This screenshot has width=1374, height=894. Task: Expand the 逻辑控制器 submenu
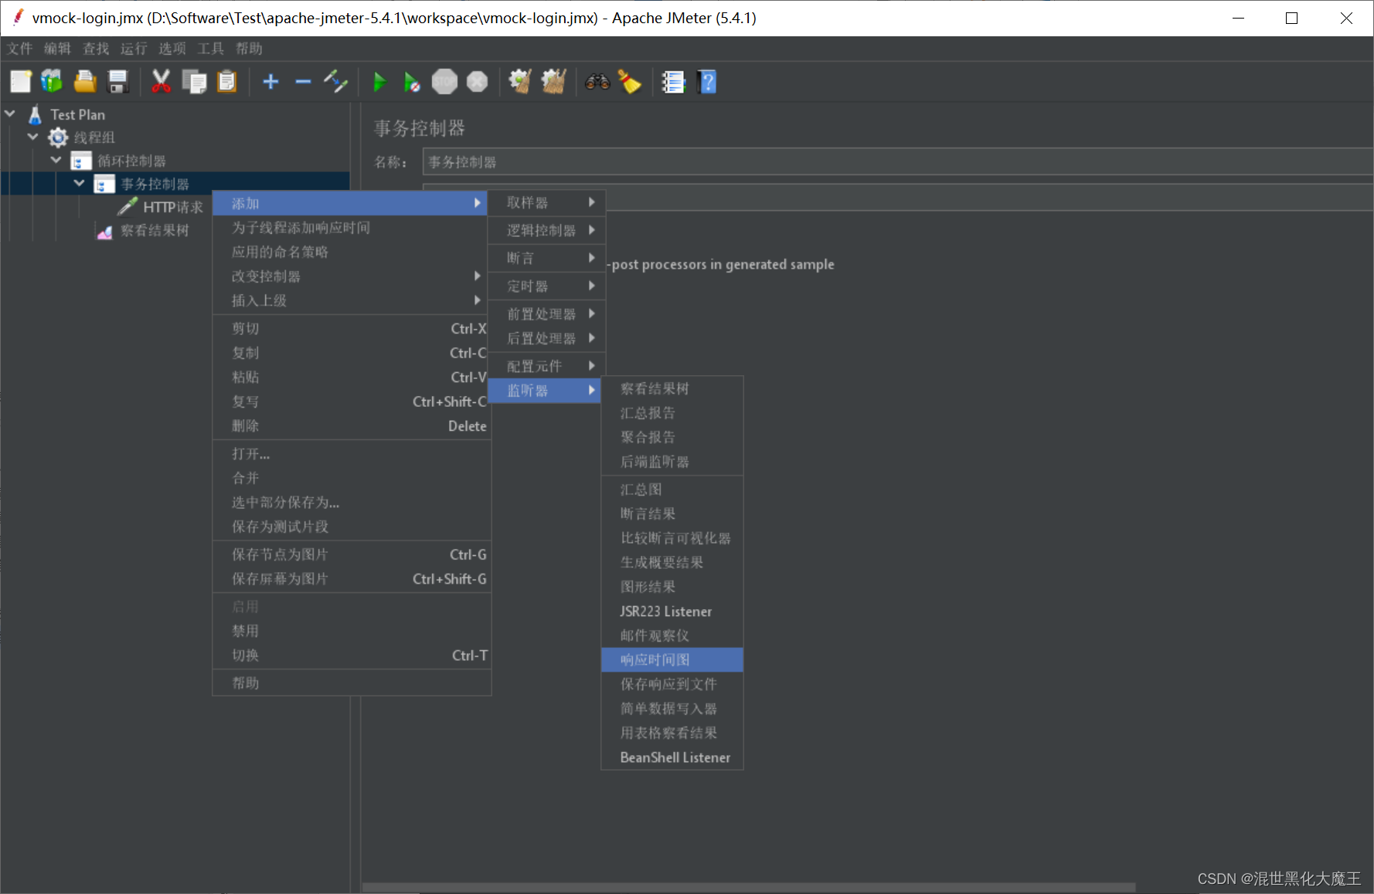pyautogui.click(x=546, y=230)
